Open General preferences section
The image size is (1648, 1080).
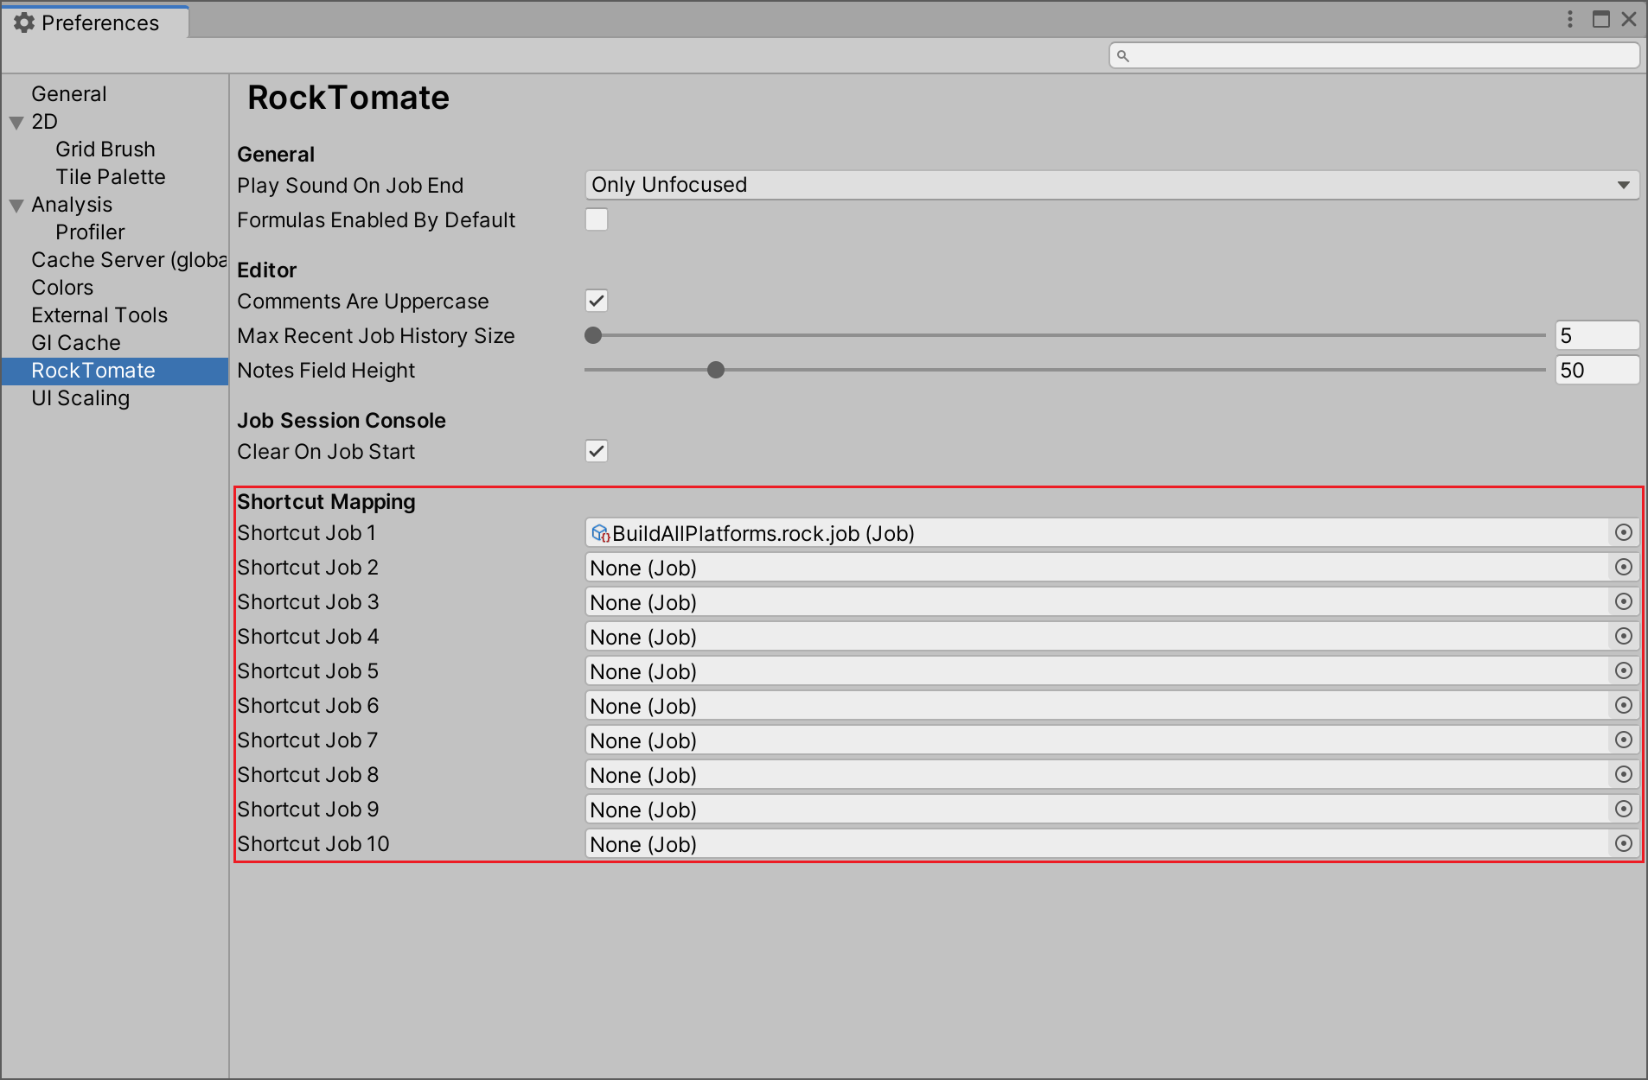(x=69, y=93)
